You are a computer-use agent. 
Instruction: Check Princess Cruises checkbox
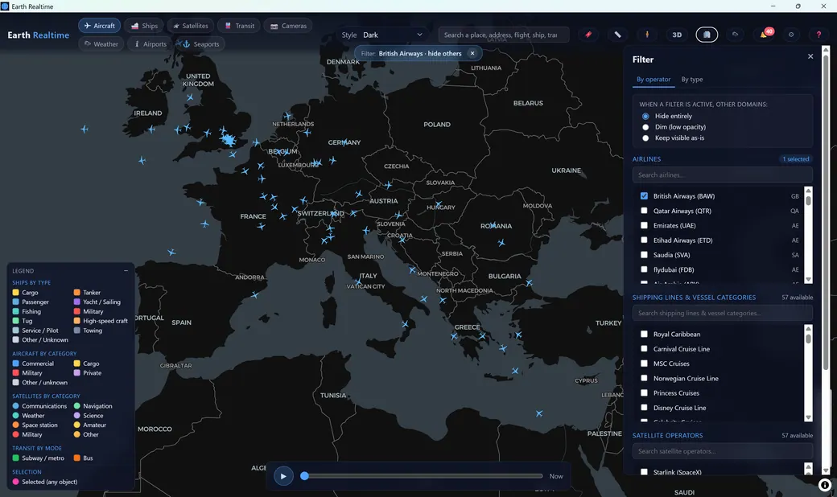click(x=644, y=393)
